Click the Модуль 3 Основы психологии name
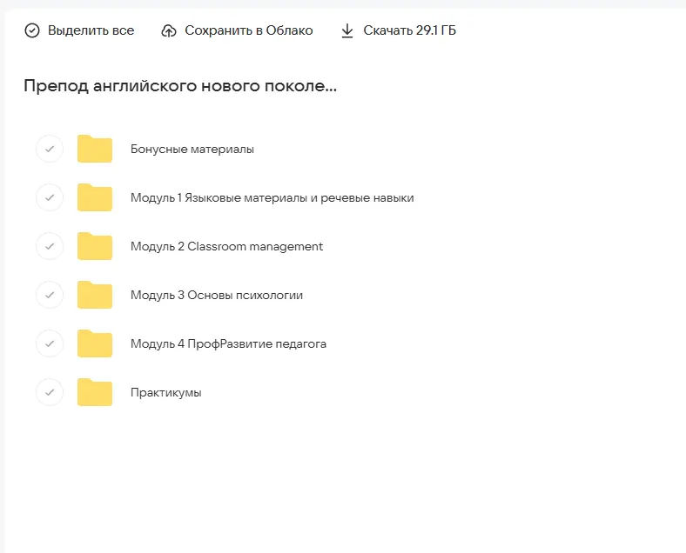This screenshot has width=686, height=553. 217,296
